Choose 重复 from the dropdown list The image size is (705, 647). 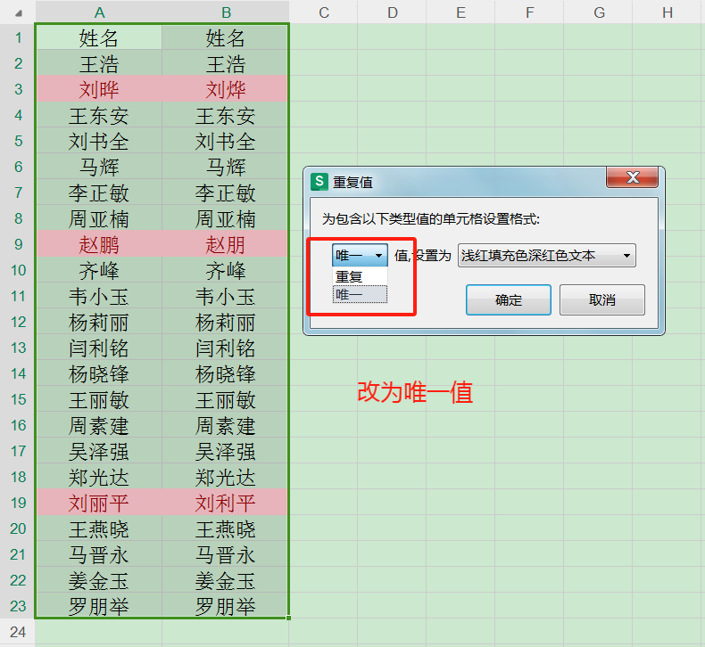(x=360, y=276)
